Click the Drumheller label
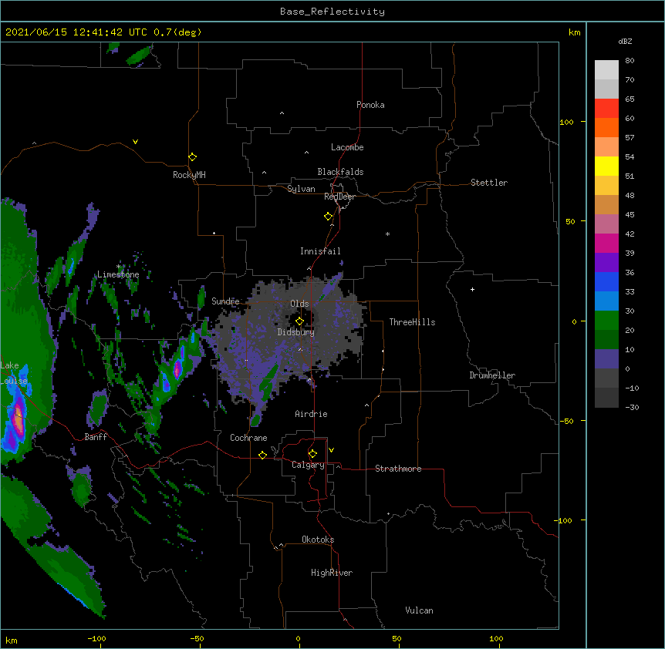 (492, 375)
